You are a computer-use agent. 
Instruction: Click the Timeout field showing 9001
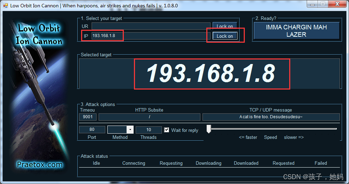click(88, 117)
